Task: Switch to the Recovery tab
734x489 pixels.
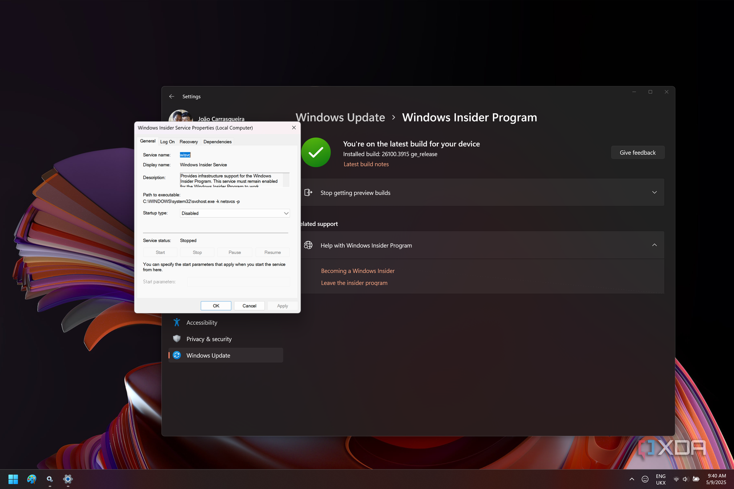Action: click(189, 141)
